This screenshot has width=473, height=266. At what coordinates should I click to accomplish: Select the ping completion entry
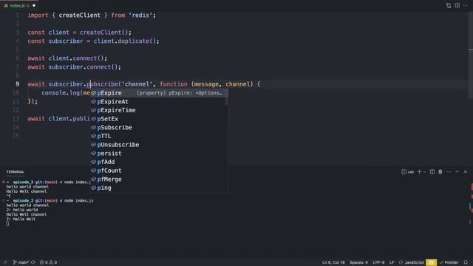(159, 188)
